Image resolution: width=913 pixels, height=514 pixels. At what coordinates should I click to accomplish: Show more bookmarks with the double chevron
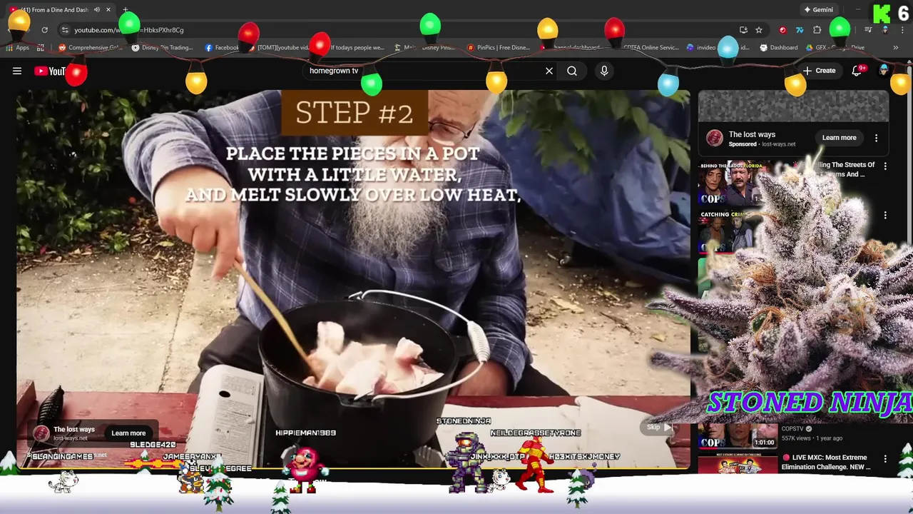click(x=896, y=48)
